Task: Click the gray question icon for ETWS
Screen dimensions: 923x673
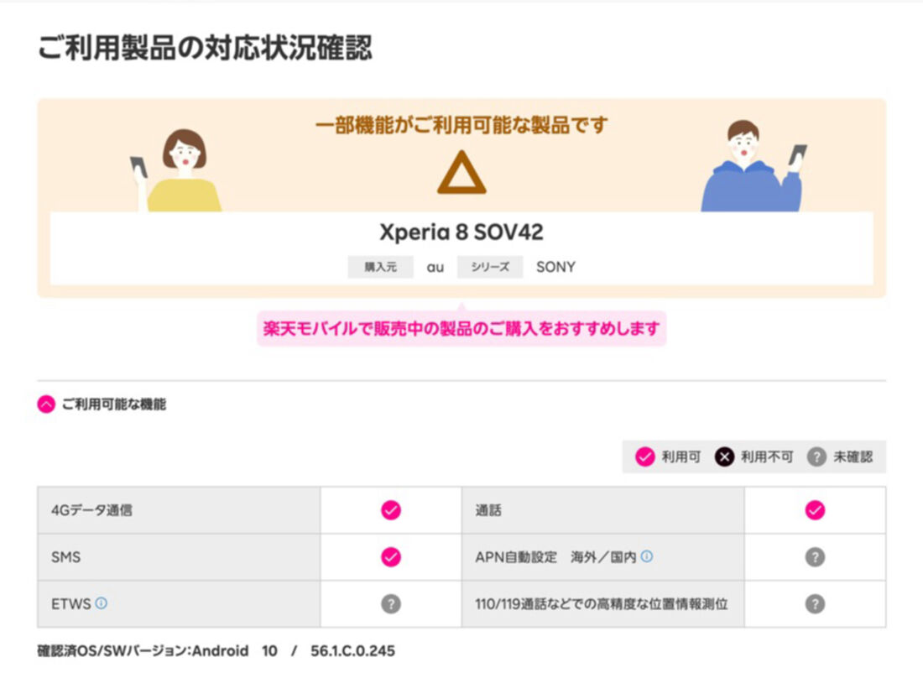Action: tap(391, 604)
